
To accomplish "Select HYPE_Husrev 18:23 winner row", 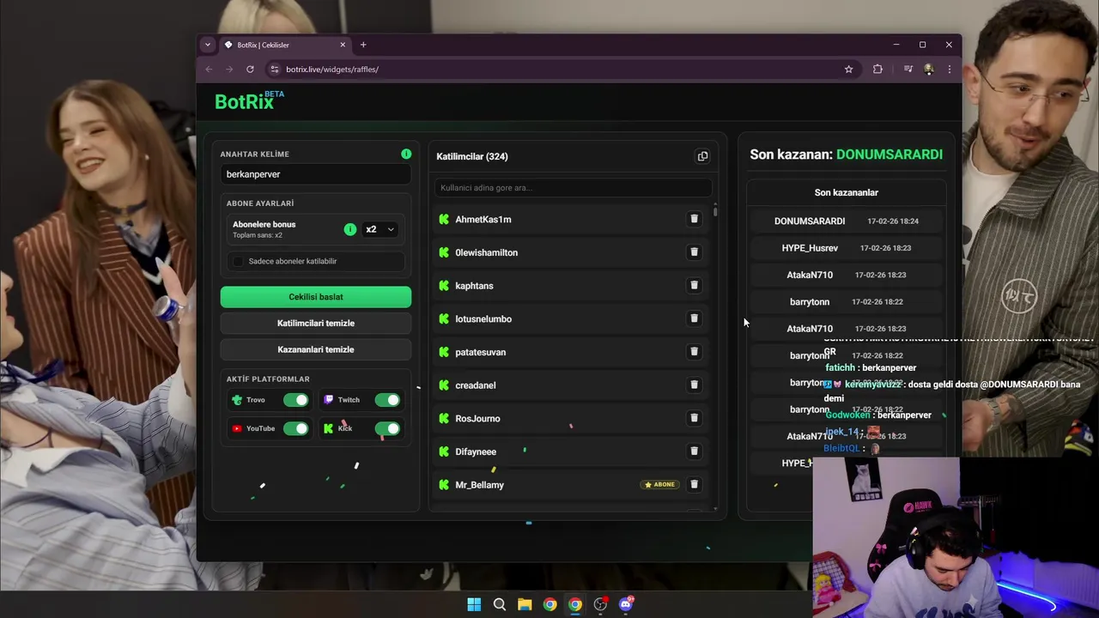I will point(847,248).
